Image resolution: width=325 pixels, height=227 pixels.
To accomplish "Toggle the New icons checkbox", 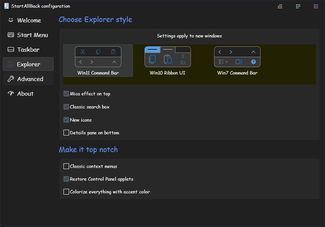I will click(66, 120).
